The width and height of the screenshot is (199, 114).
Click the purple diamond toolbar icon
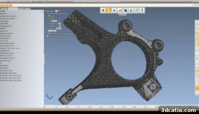click(x=114, y=10)
